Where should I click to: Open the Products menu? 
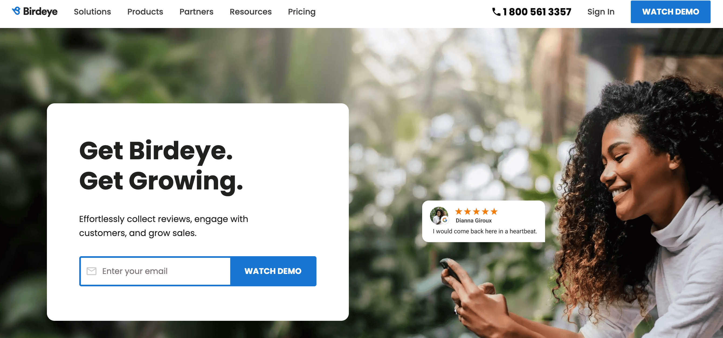145,12
